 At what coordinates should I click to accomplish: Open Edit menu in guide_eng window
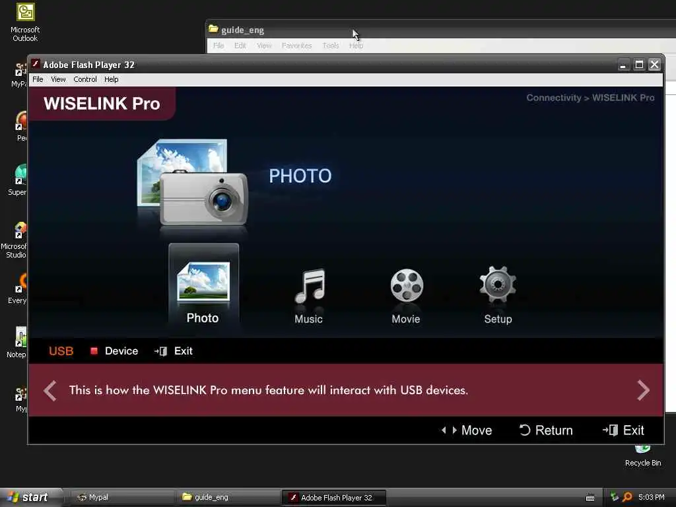tap(240, 46)
